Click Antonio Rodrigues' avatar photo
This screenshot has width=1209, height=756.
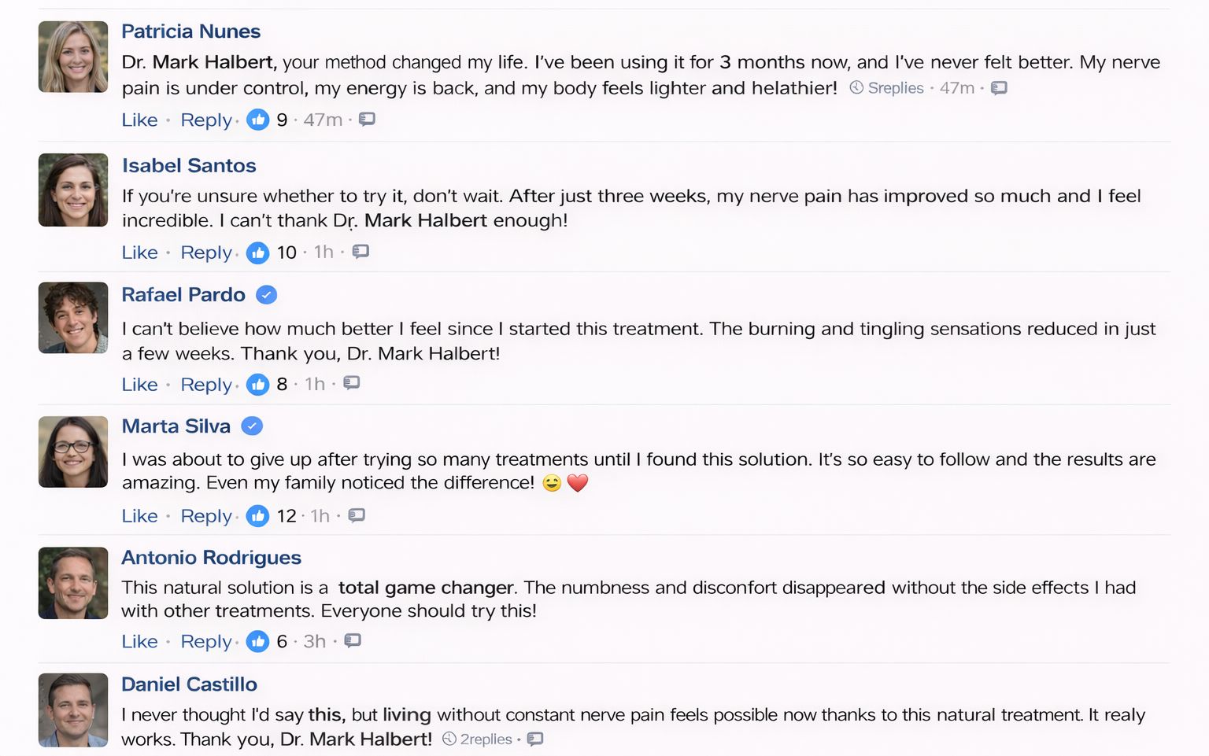tap(73, 583)
